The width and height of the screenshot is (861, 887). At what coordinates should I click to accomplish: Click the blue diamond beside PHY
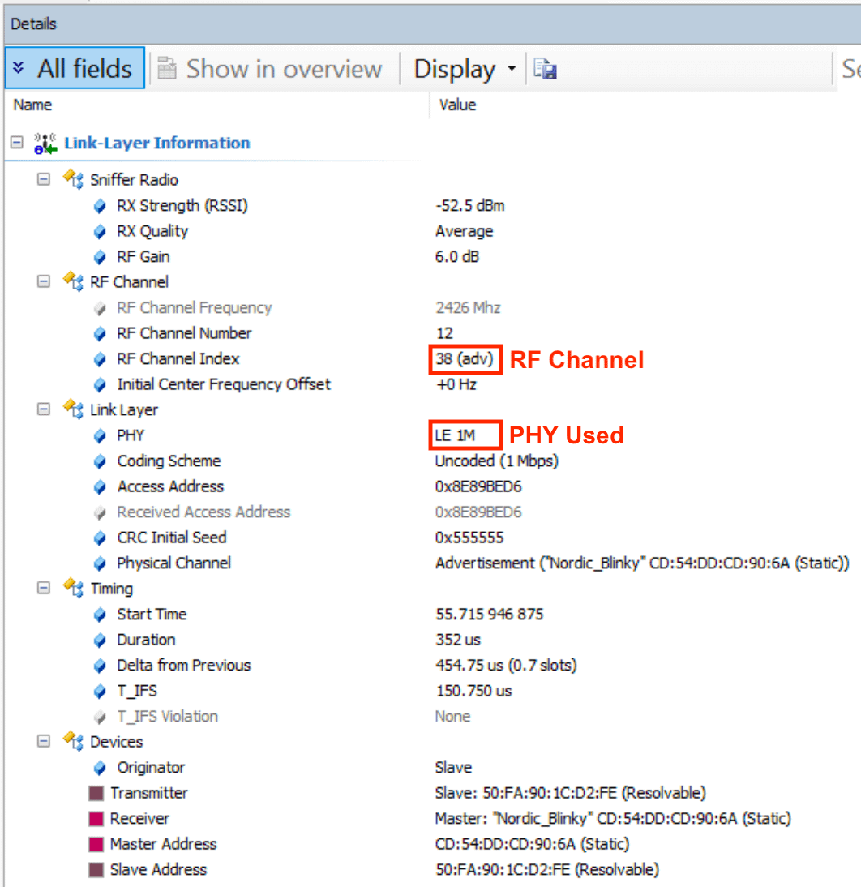click(99, 435)
